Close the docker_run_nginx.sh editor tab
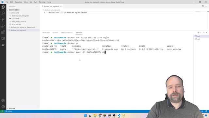The width and height of the screenshot is (209, 118). click(61, 6)
